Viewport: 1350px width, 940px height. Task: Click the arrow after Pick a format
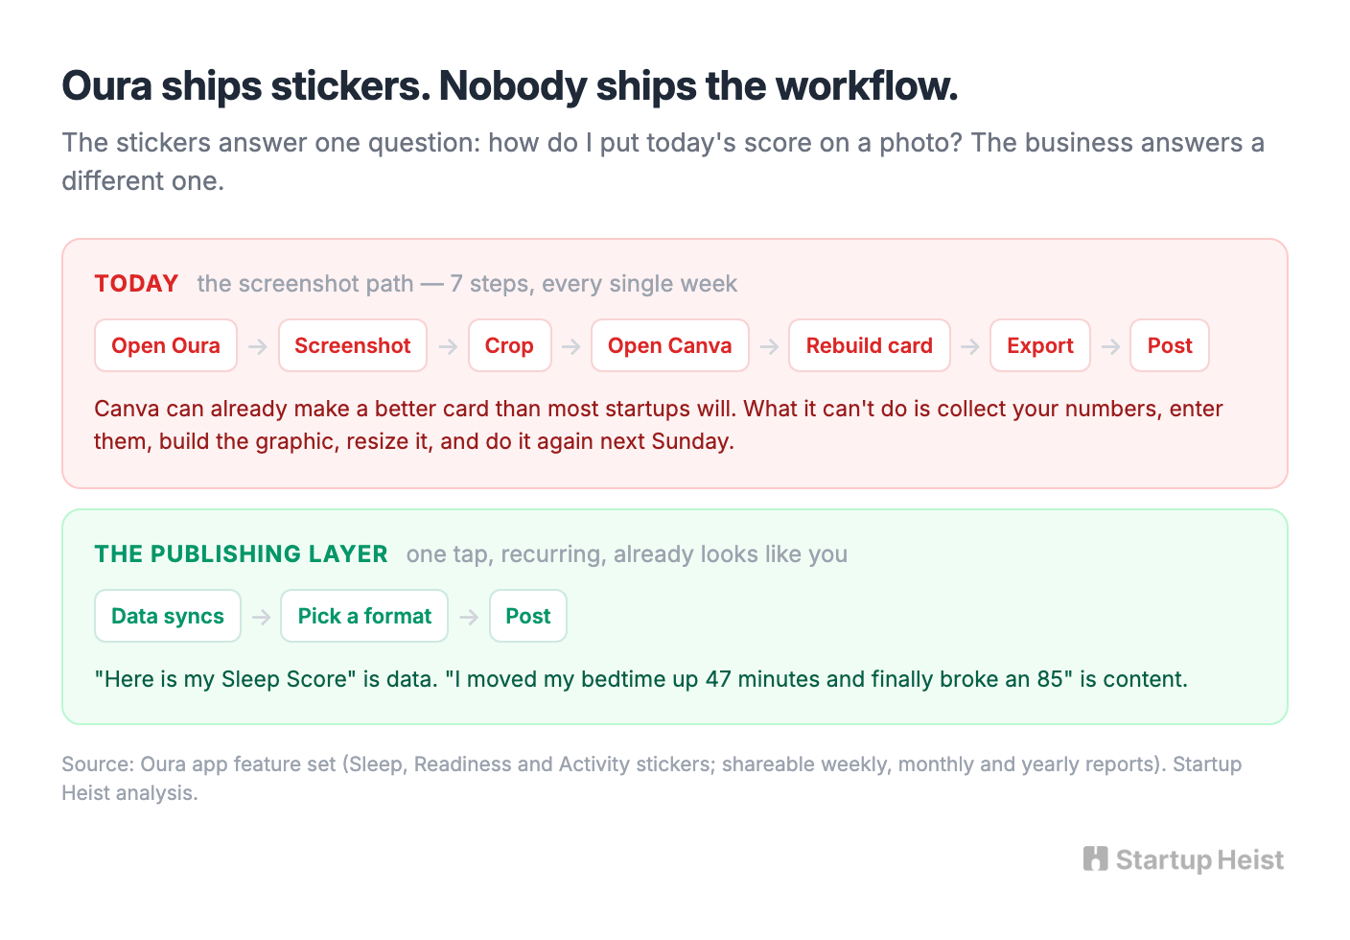point(469,617)
